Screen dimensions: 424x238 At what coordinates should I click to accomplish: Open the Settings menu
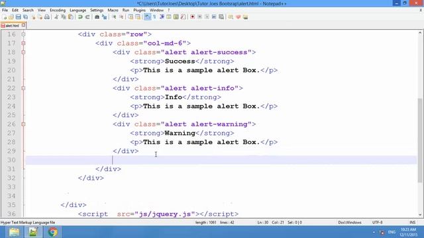pyautogui.click(x=97, y=11)
